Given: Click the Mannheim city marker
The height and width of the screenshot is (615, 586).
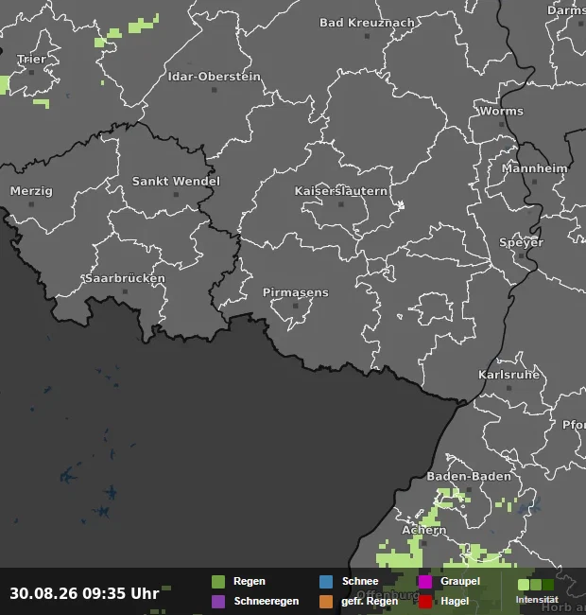Looking at the screenshot, I should point(534,182).
